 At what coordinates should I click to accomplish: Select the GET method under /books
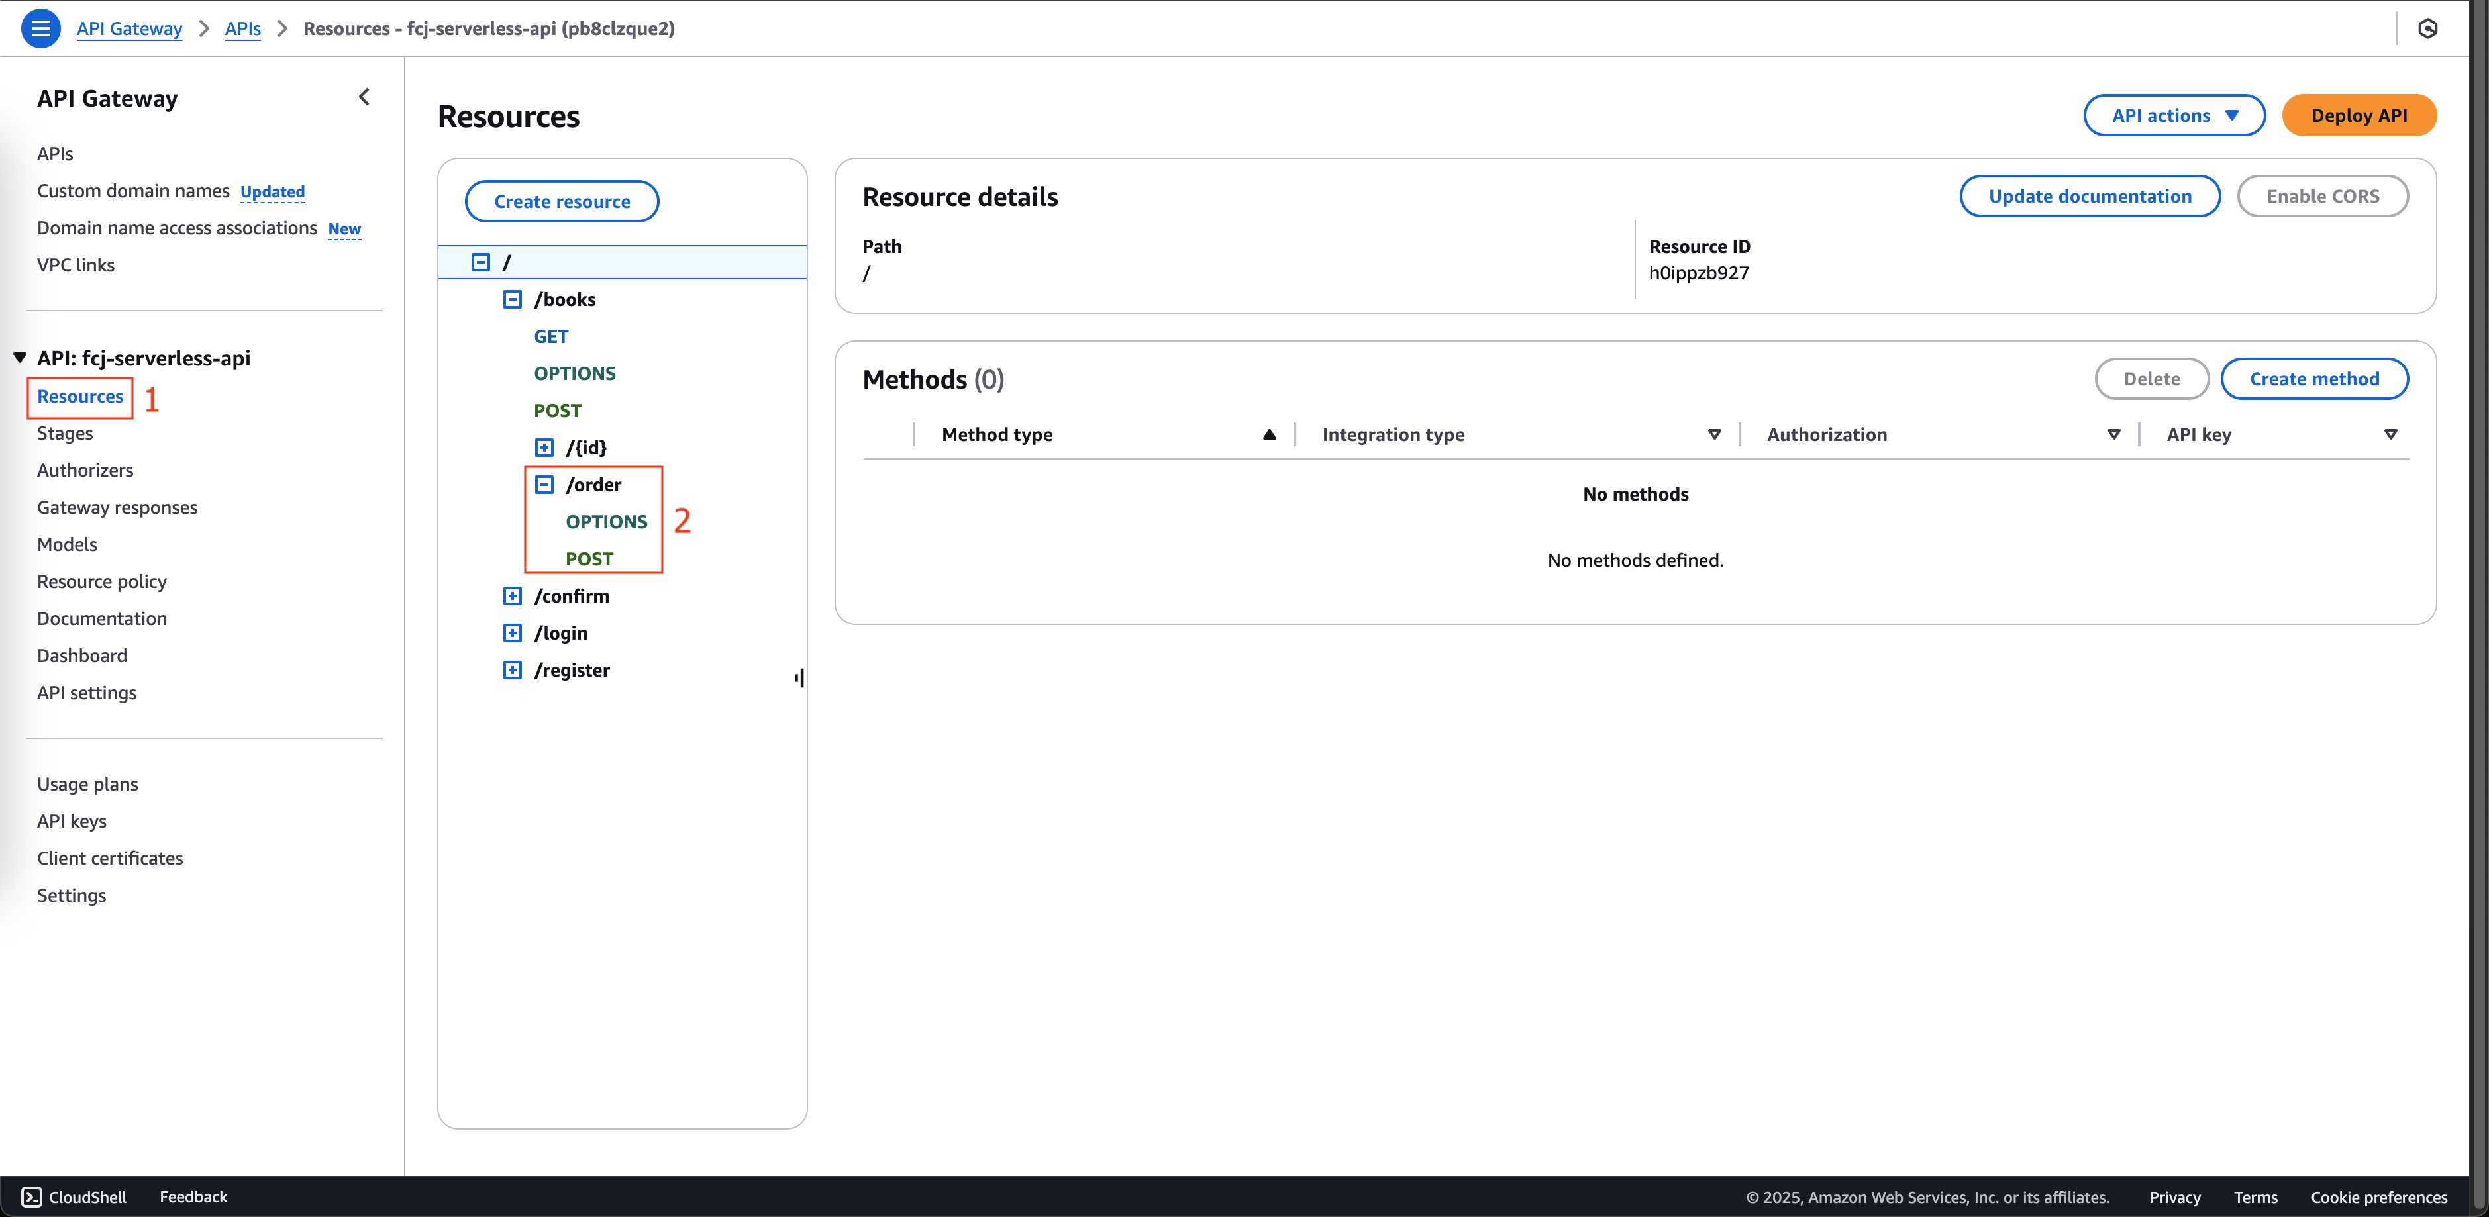pos(551,336)
